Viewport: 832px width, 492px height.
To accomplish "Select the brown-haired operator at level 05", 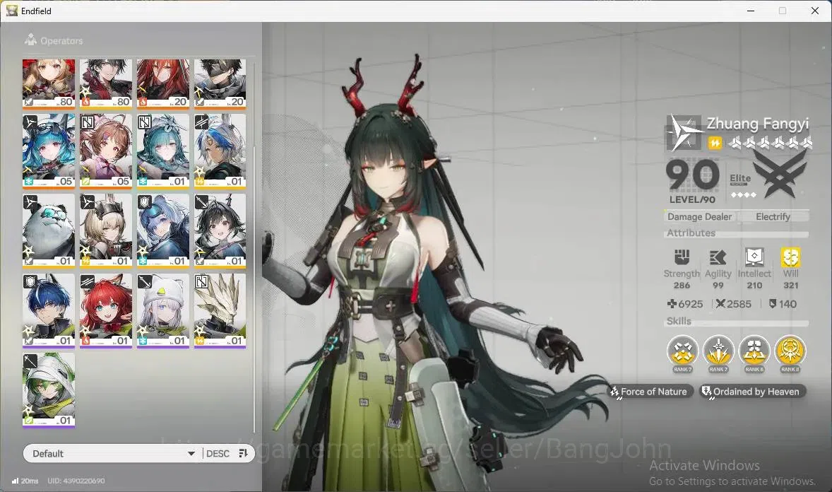I will (106, 151).
